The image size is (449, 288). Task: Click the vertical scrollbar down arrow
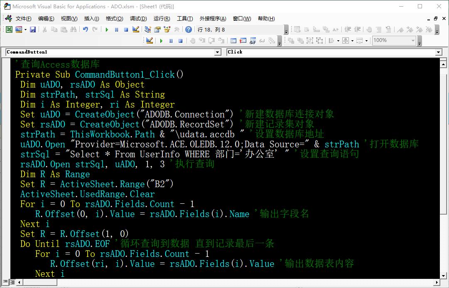tap(443, 276)
